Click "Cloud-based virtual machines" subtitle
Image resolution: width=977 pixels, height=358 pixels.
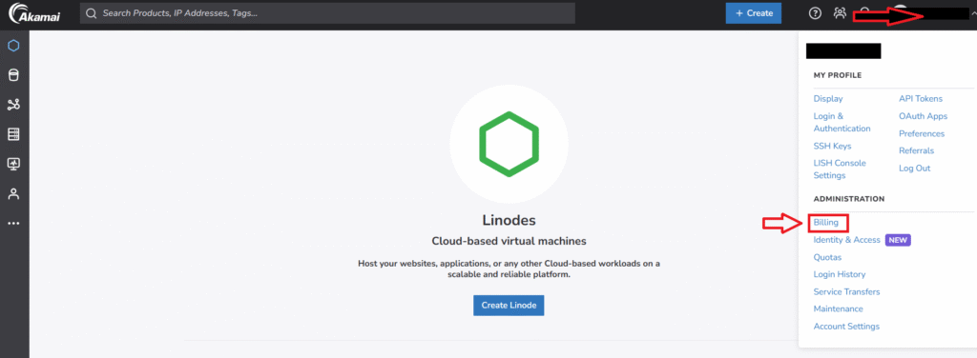click(x=509, y=241)
